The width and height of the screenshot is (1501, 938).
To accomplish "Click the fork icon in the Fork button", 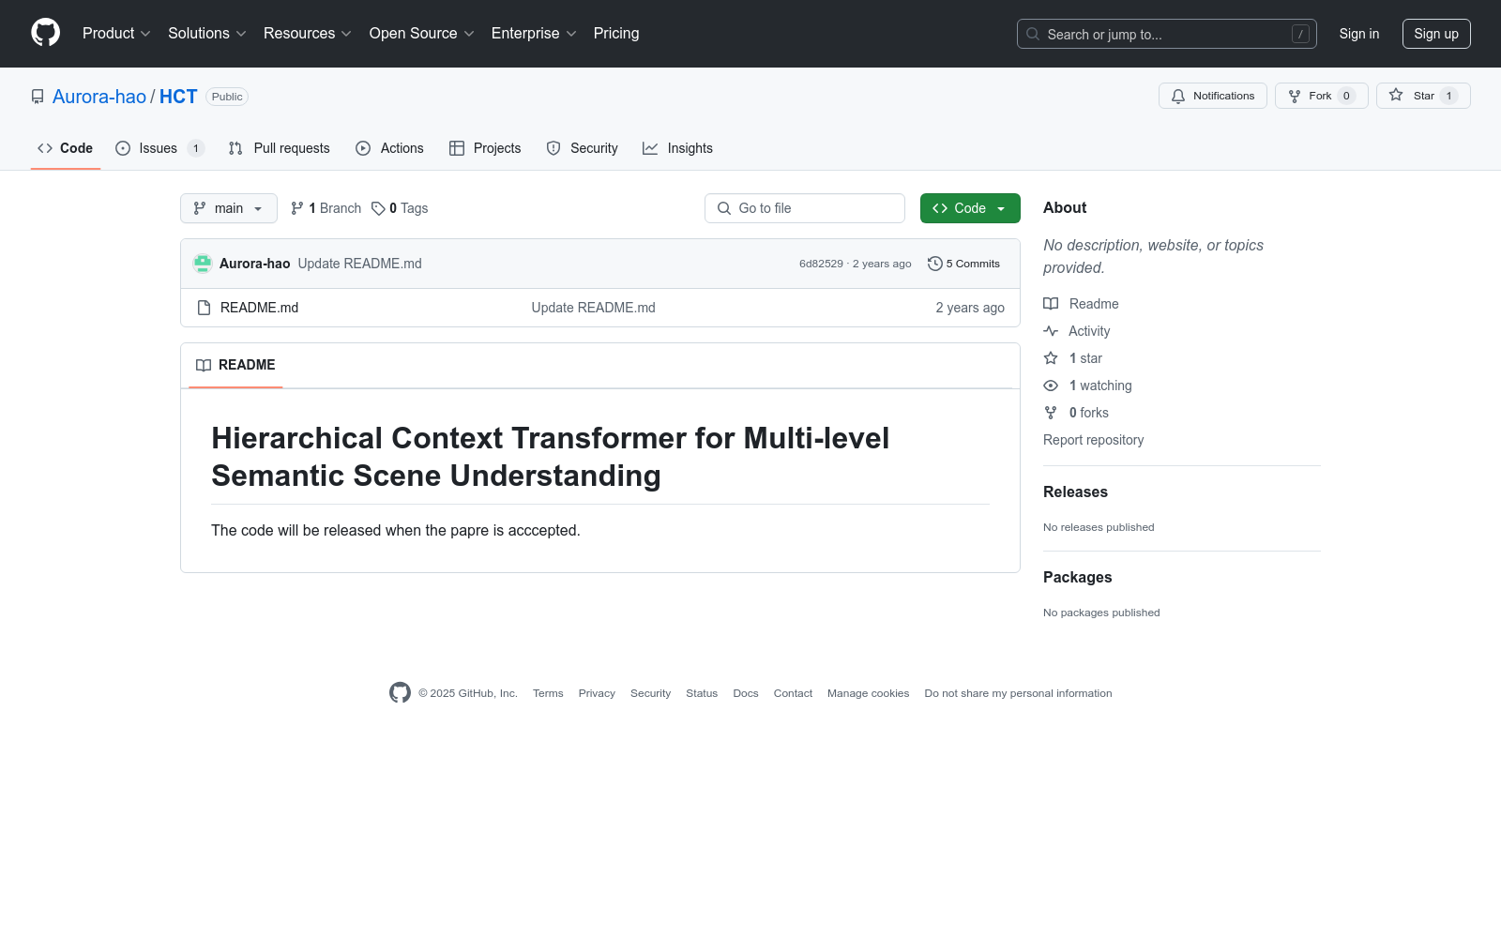I will pyautogui.click(x=1295, y=96).
